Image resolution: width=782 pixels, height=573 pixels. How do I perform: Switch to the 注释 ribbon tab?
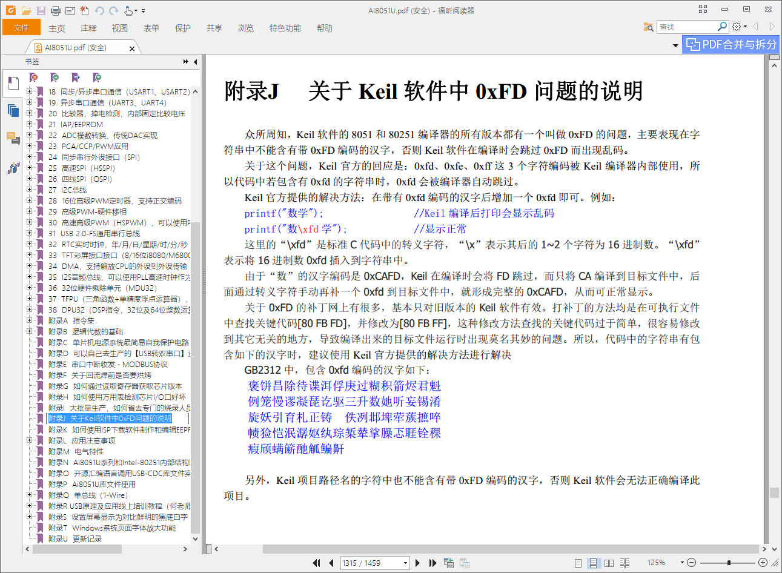(x=88, y=28)
